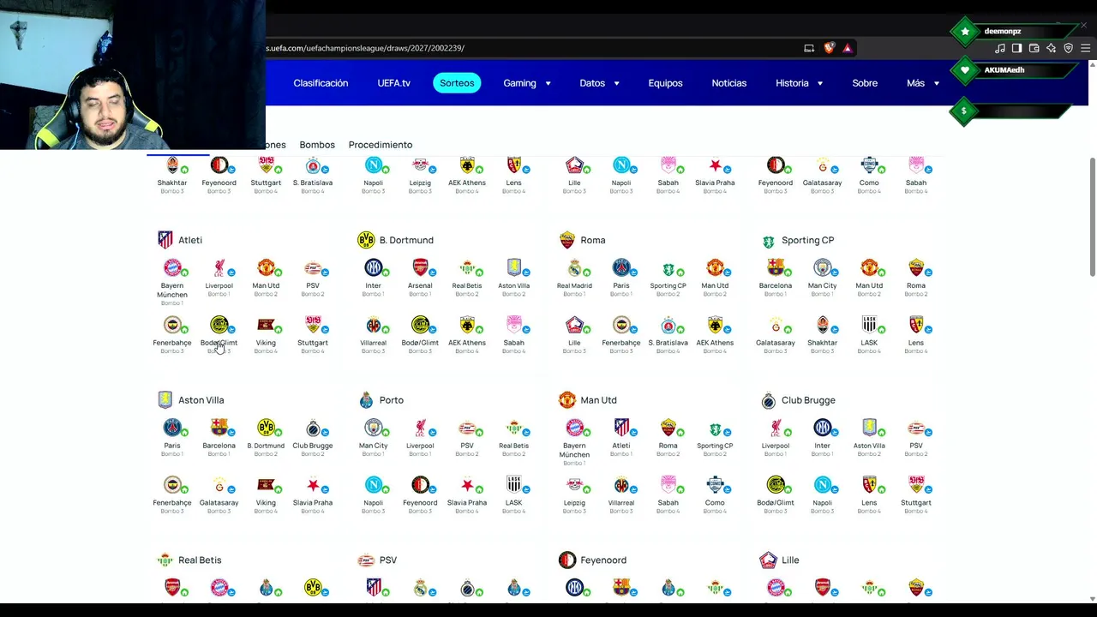The height and width of the screenshot is (617, 1097).
Task: Select Atleti crest under Man Utd
Action: coord(621,428)
